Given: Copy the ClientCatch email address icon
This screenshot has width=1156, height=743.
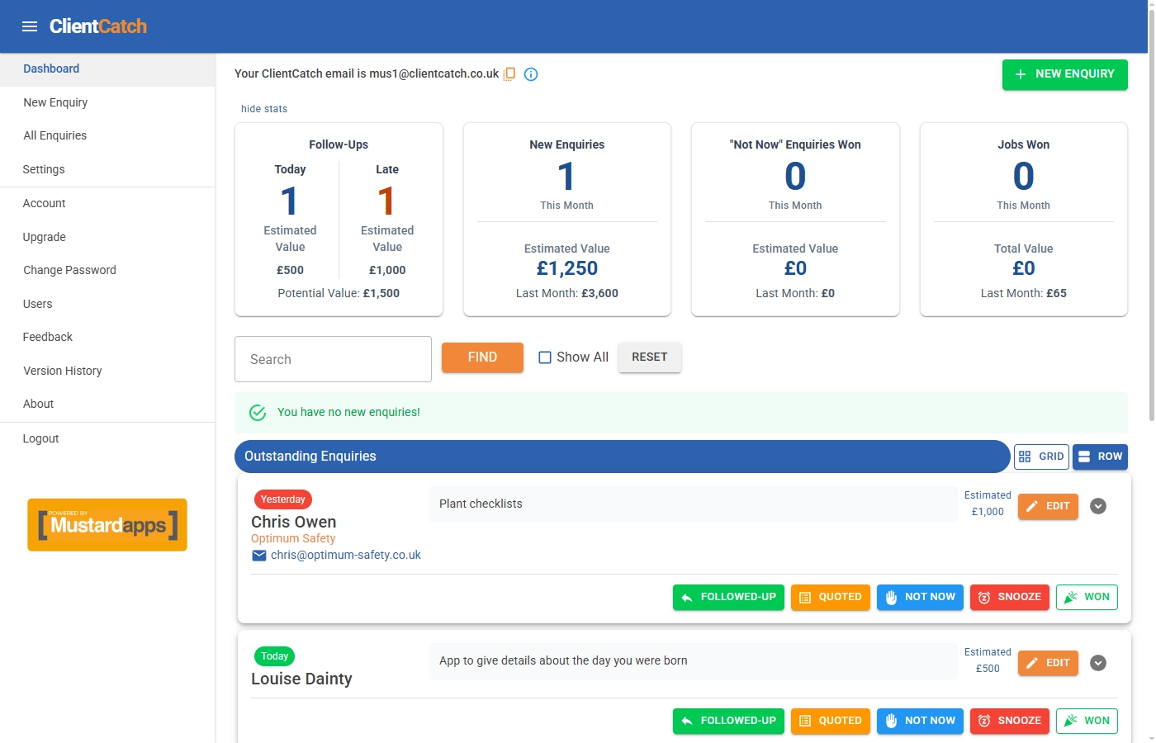Looking at the screenshot, I should [509, 74].
